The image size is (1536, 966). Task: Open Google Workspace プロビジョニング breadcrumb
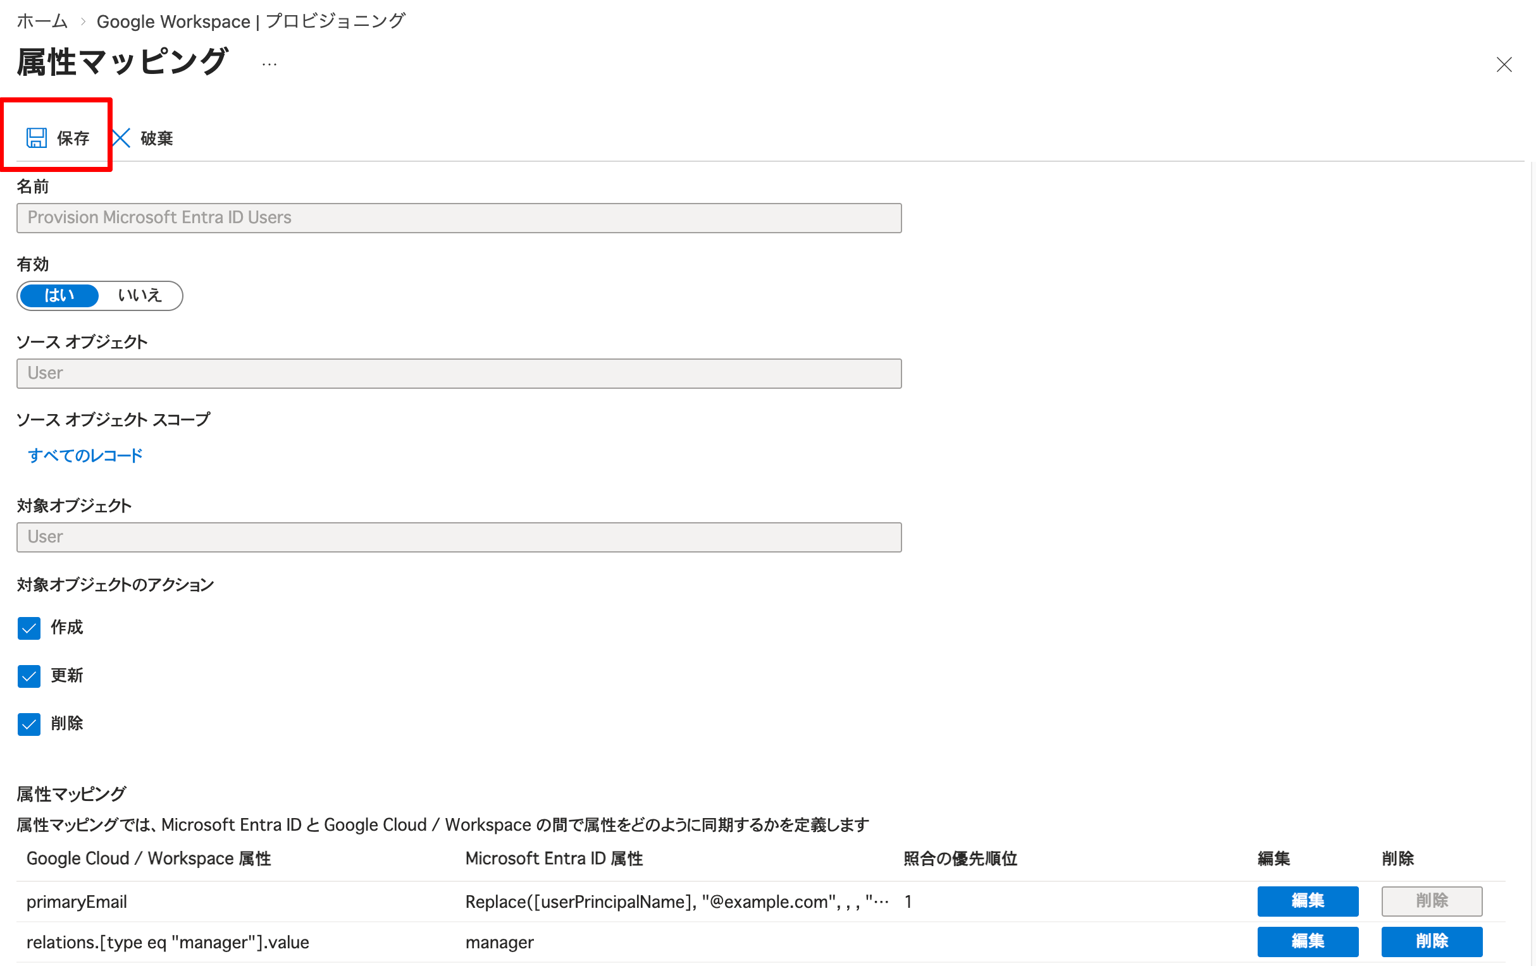pyautogui.click(x=250, y=20)
